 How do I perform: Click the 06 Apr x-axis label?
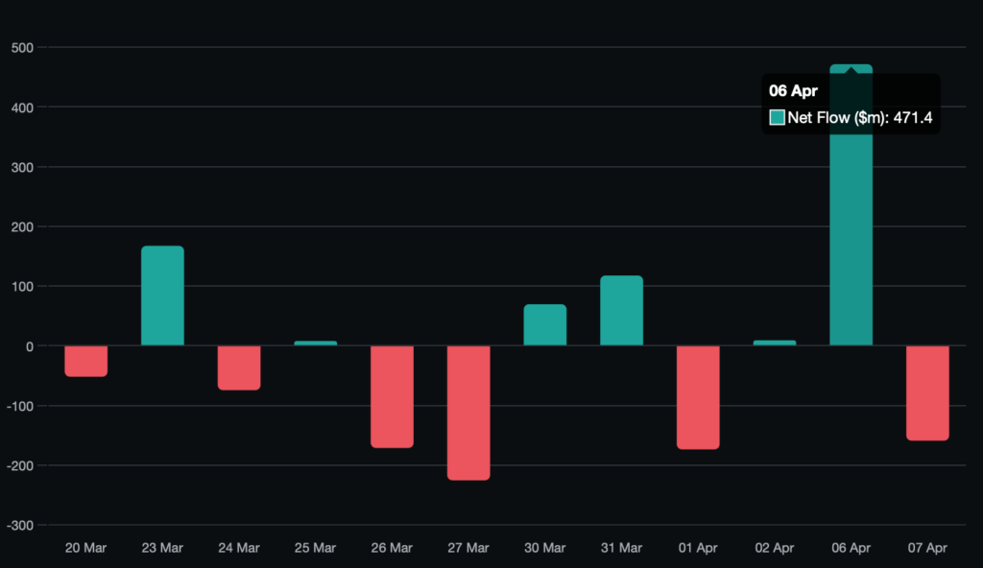pyautogui.click(x=851, y=548)
